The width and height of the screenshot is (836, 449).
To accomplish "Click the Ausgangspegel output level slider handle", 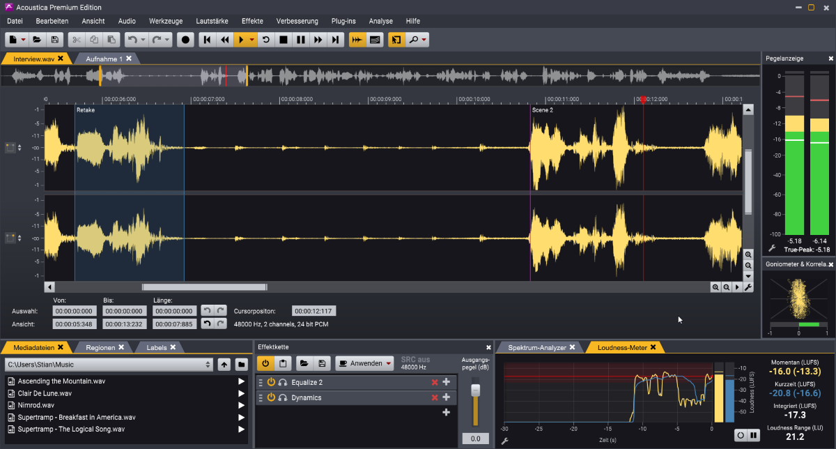I will 476,391.
